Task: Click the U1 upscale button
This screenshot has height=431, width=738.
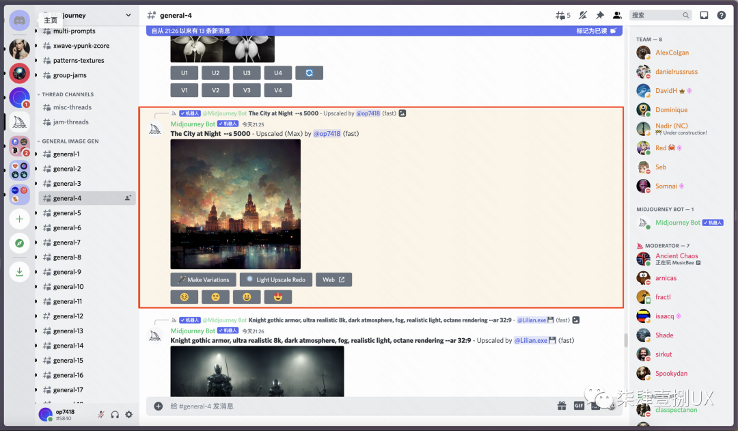Action: [184, 73]
